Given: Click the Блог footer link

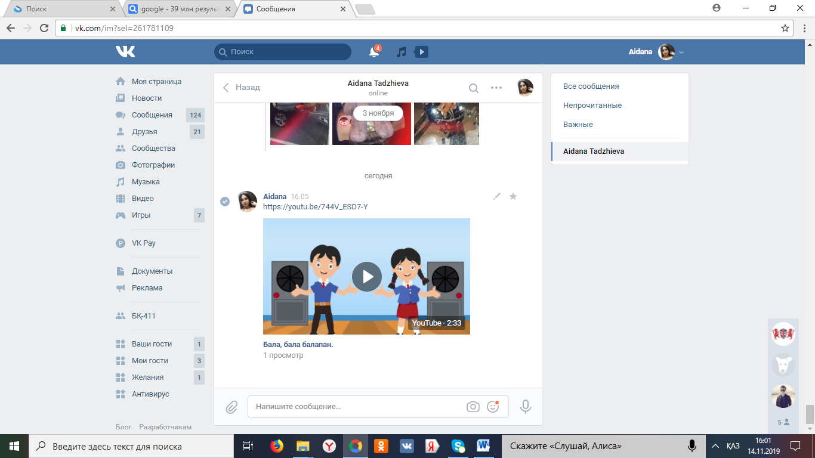Looking at the screenshot, I should coord(124,427).
